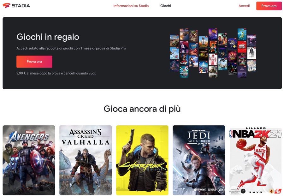The image size is (284, 196).
Task: Click the white Hitman tile in collage
Action: [x=251, y=53]
